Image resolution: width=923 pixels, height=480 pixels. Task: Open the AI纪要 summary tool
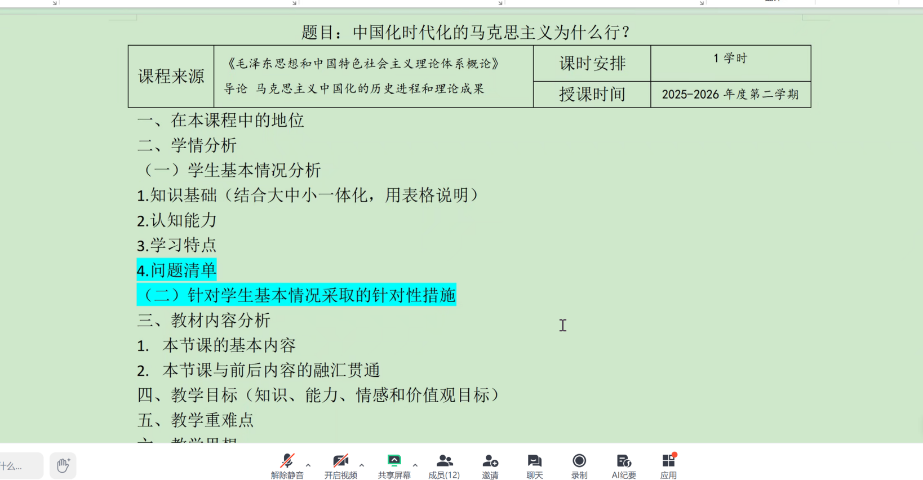(623, 465)
